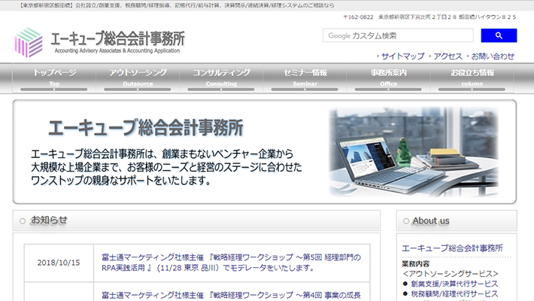Click the blue search magnifier button
Screen dimensions: 534x301
(499, 35)
